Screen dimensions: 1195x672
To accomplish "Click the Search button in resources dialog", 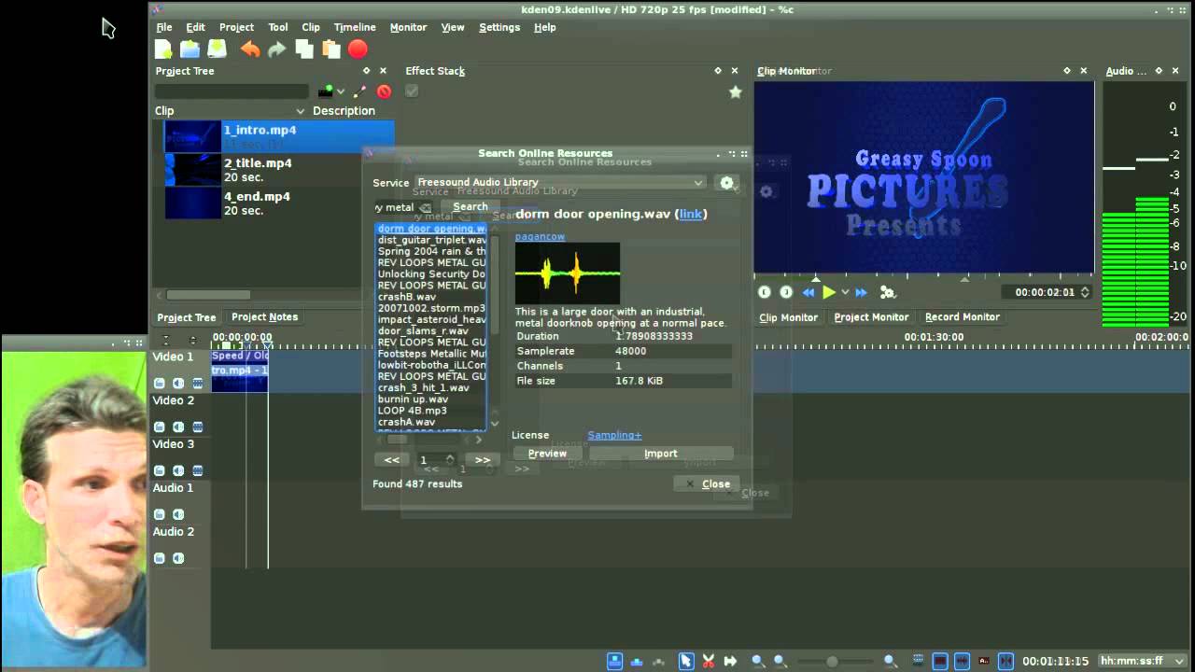I will click(470, 207).
